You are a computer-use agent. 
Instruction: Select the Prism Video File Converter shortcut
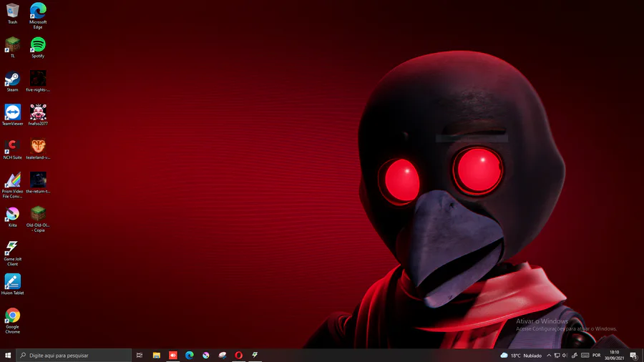click(x=12, y=185)
